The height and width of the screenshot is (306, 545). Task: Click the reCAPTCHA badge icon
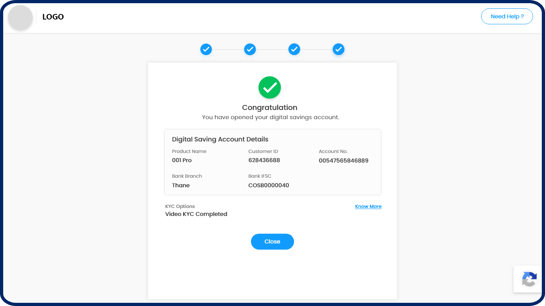coord(529,279)
